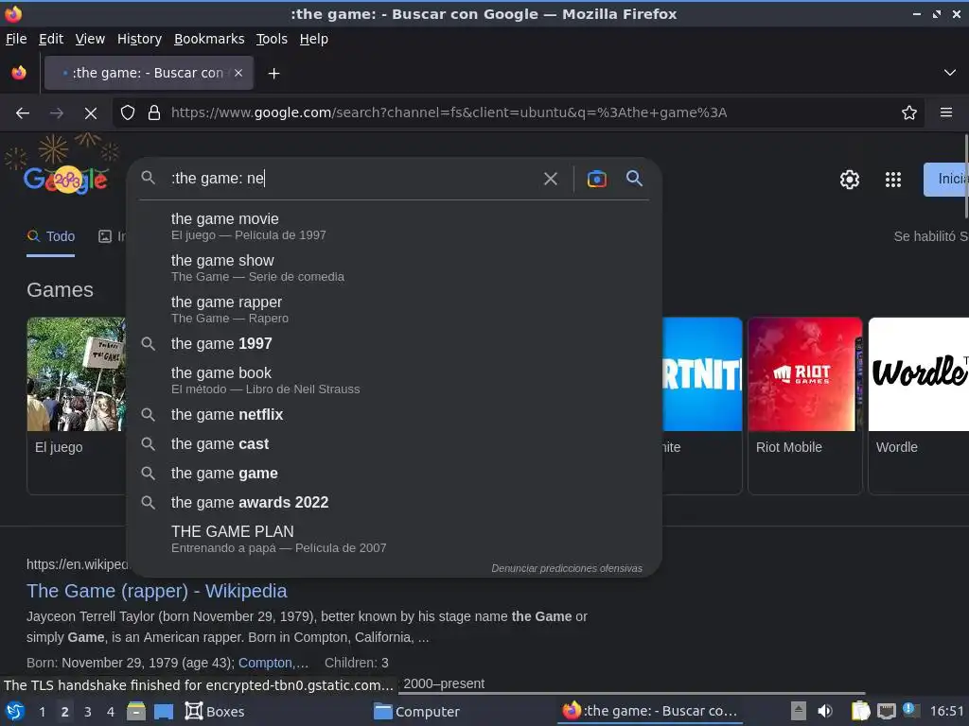Open the taskbar volume speaker icon
Screen dimensions: 969x726
pos(824,711)
